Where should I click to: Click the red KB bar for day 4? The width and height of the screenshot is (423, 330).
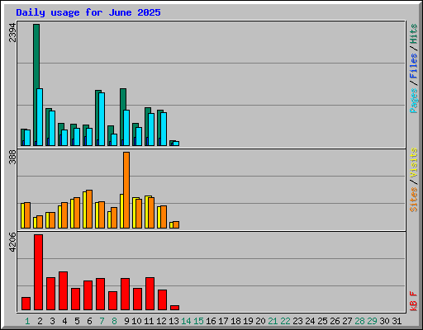[x=63, y=291]
